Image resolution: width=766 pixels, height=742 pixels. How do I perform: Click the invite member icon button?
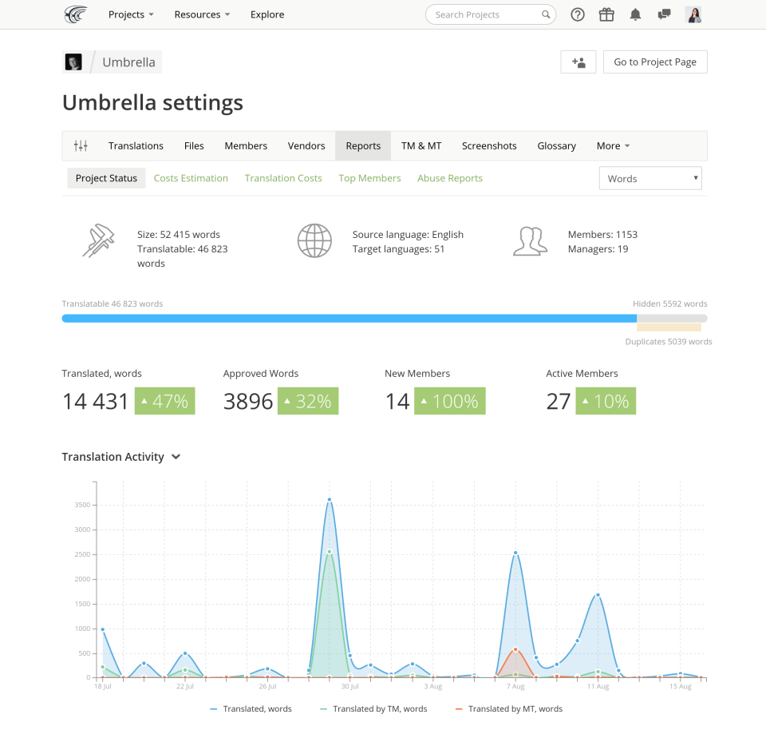pyautogui.click(x=578, y=62)
